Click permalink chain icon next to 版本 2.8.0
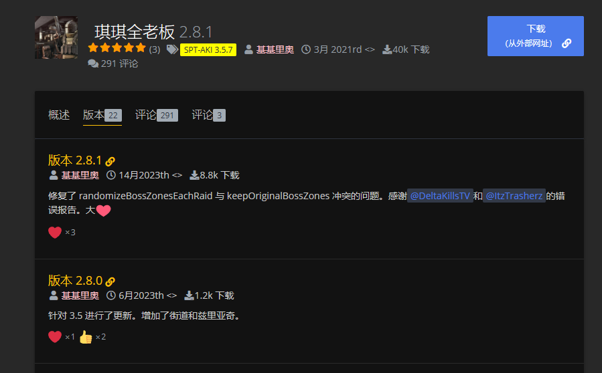602x373 pixels. [x=110, y=281]
